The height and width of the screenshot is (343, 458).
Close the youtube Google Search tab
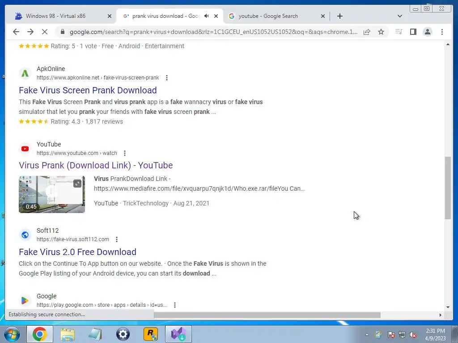pyautogui.click(x=323, y=16)
